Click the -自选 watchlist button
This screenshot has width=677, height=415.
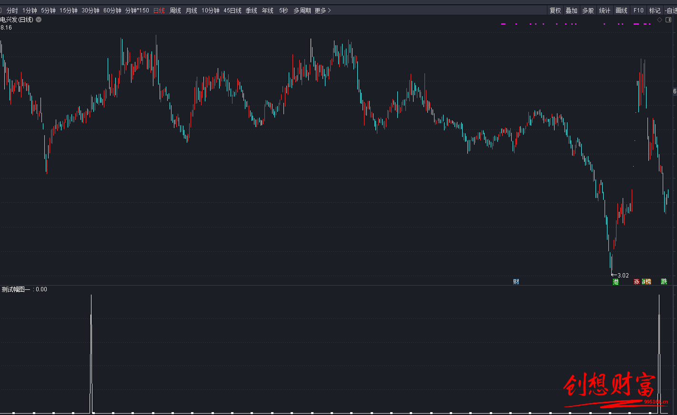pyautogui.click(x=671, y=10)
